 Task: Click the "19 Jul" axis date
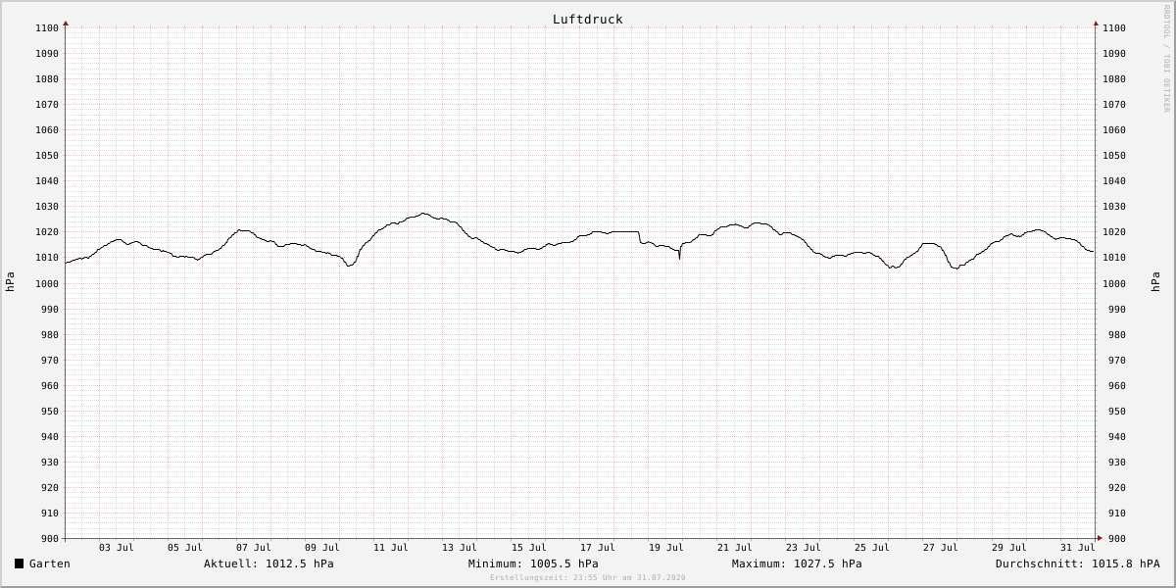point(666,548)
